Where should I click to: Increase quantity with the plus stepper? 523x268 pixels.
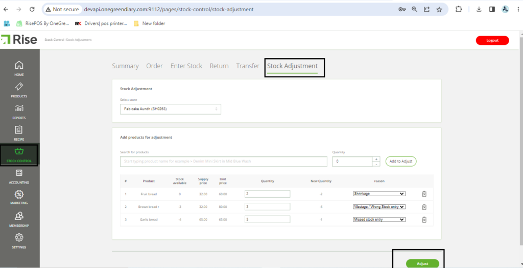click(x=376, y=159)
